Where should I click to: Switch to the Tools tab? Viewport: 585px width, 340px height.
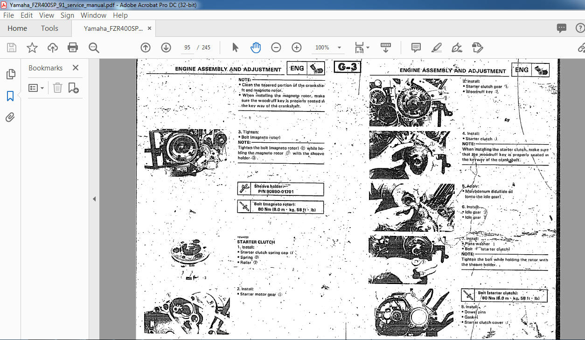pos(49,28)
